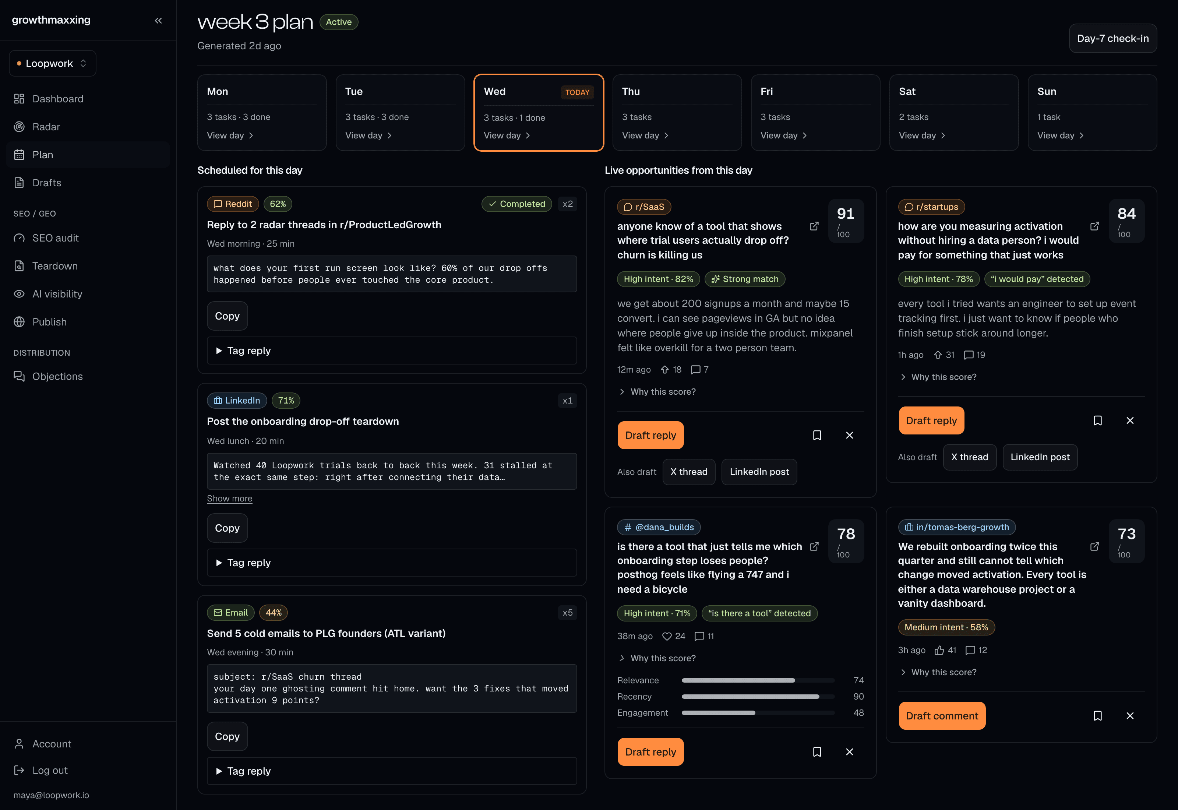This screenshot has height=810, width=1178.
Task: Dismiss the r/startups opportunity card
Action: point(1130,420)
